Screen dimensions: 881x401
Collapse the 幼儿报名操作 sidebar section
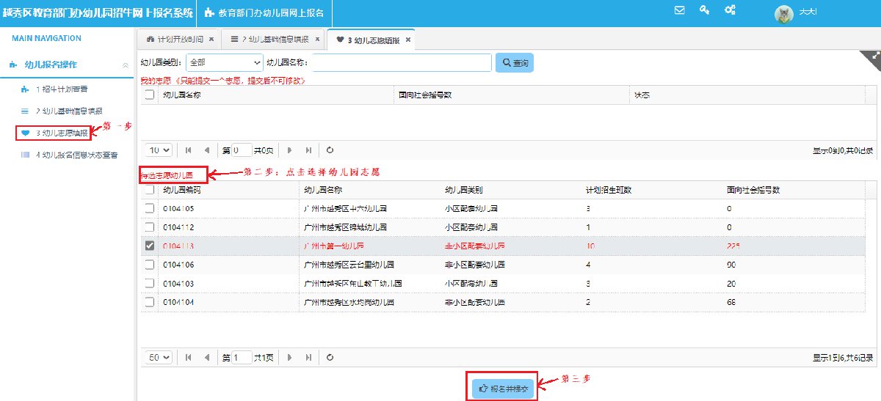coord(125,65)
